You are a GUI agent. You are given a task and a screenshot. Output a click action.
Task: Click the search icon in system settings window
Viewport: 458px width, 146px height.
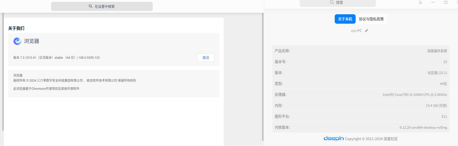332,2
